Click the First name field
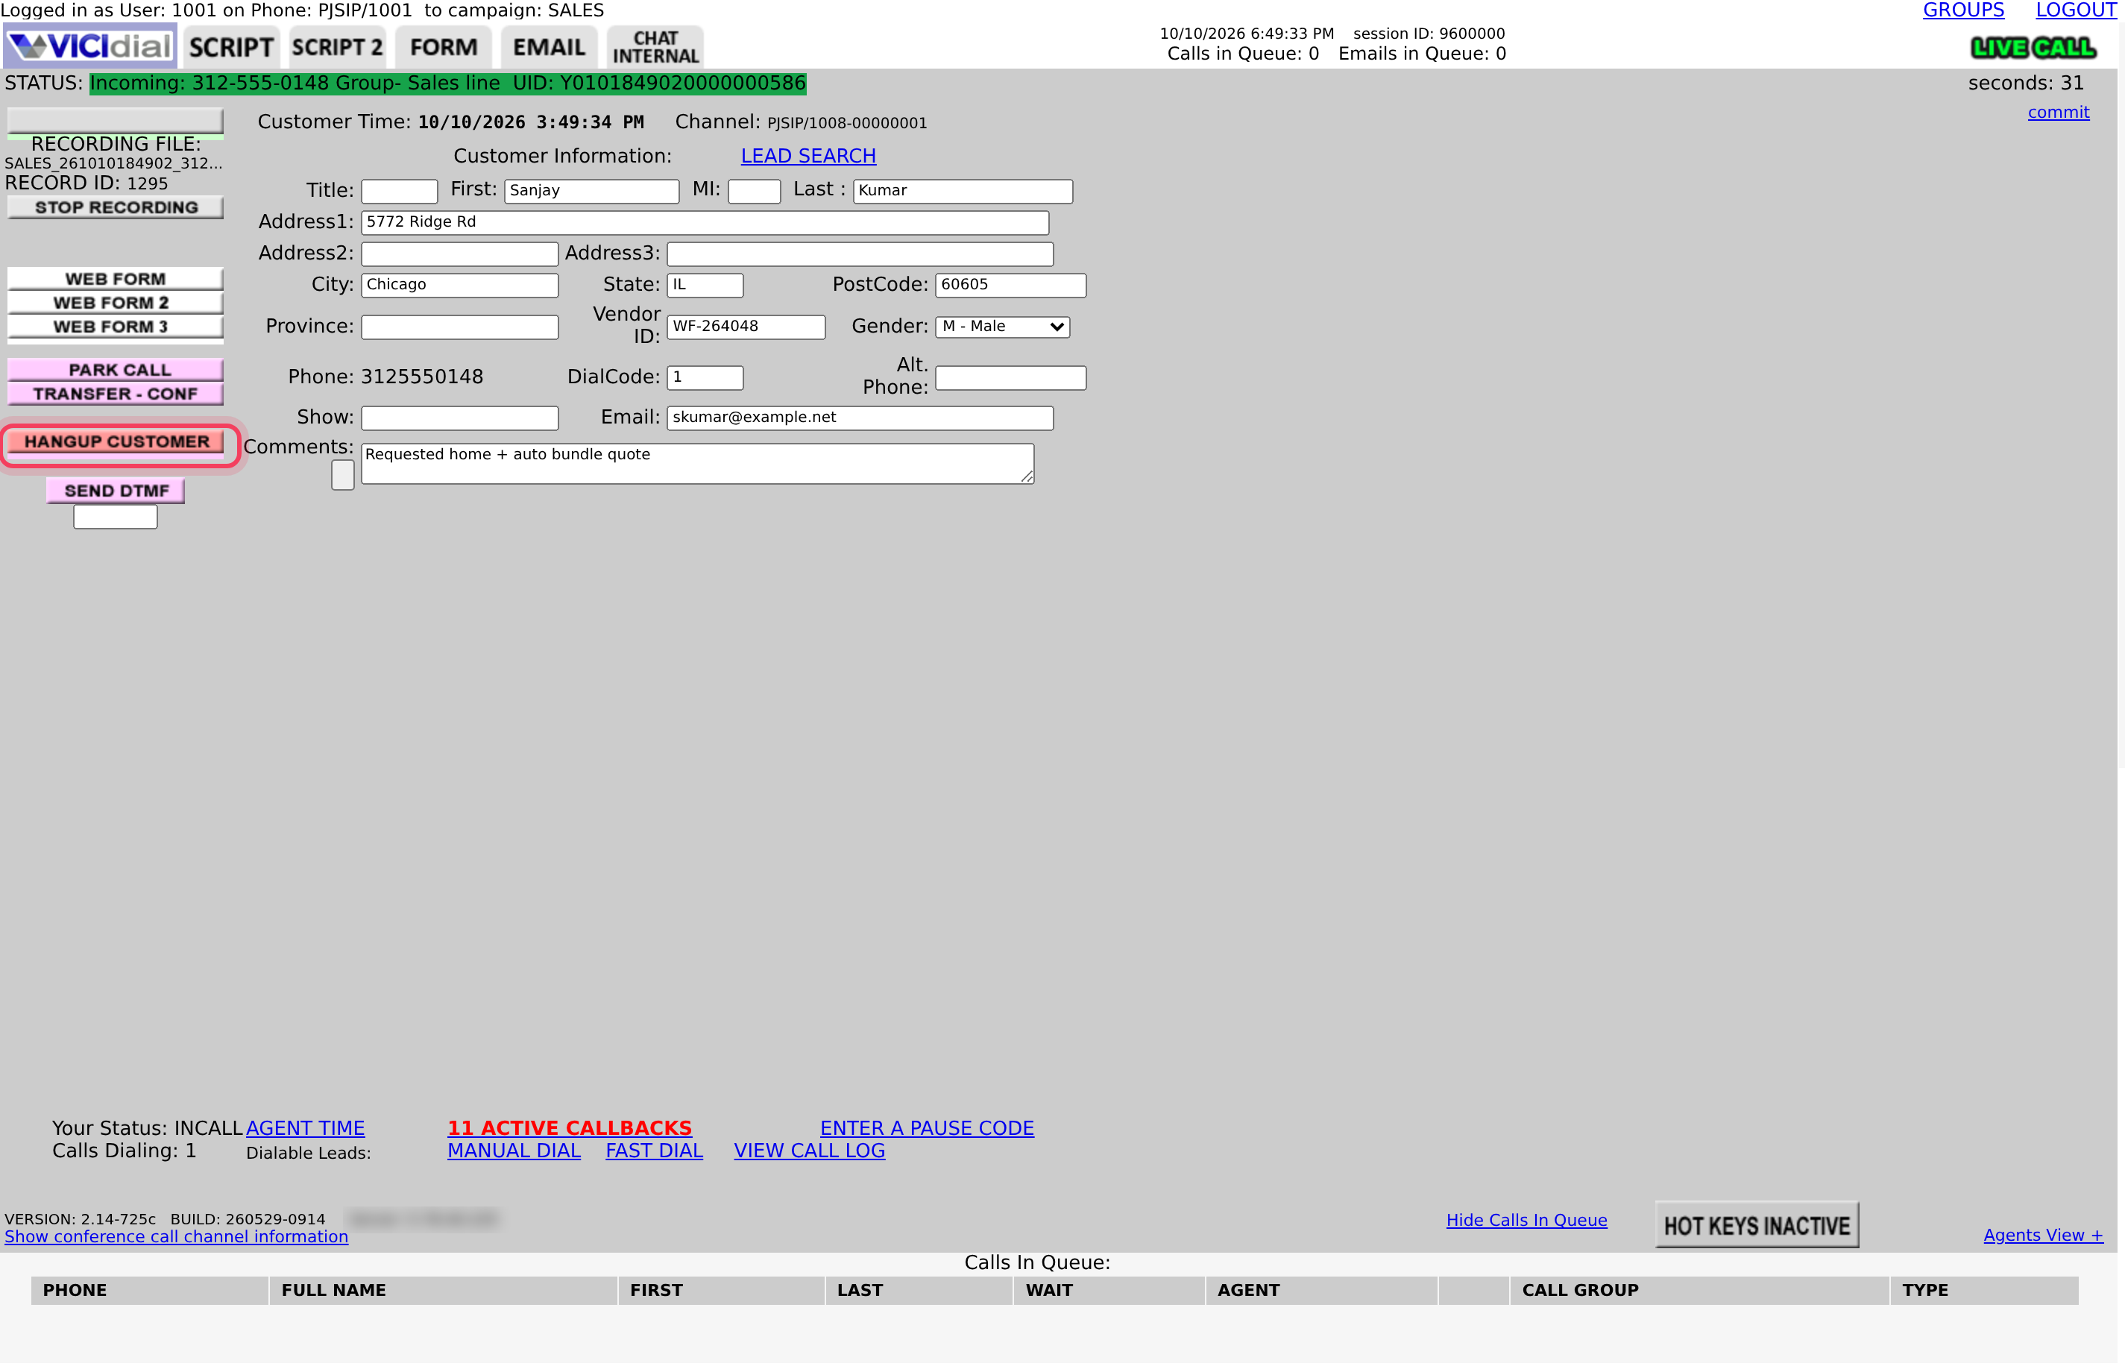 (592, 191)
